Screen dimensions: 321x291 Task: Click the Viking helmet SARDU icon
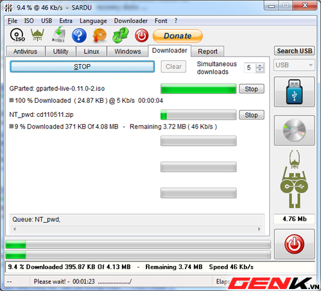[x=37, y=35]
